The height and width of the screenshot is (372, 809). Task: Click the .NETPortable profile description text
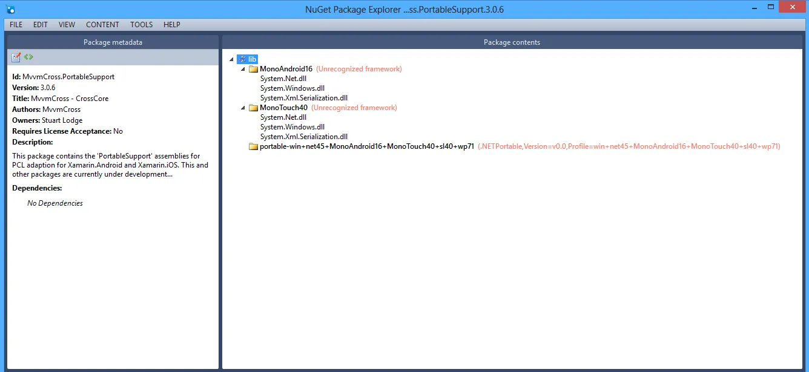(x=629, y=146)
